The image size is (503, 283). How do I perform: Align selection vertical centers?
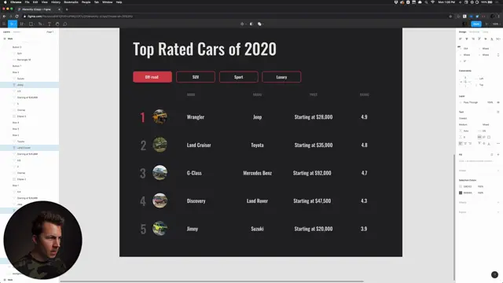pyautogui.click(x=486, y=39)
